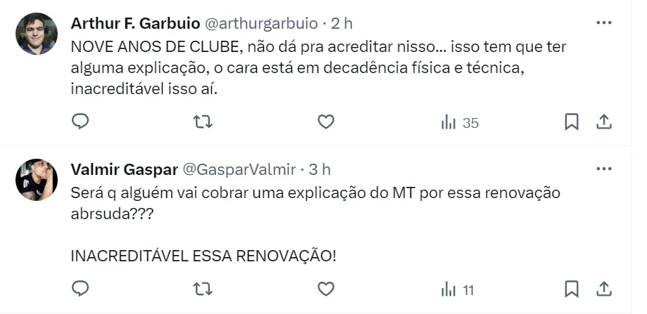View analytics showing 35 views
Image resolution: width=647 pixels, height=314 pixels.
click(459, 123)
